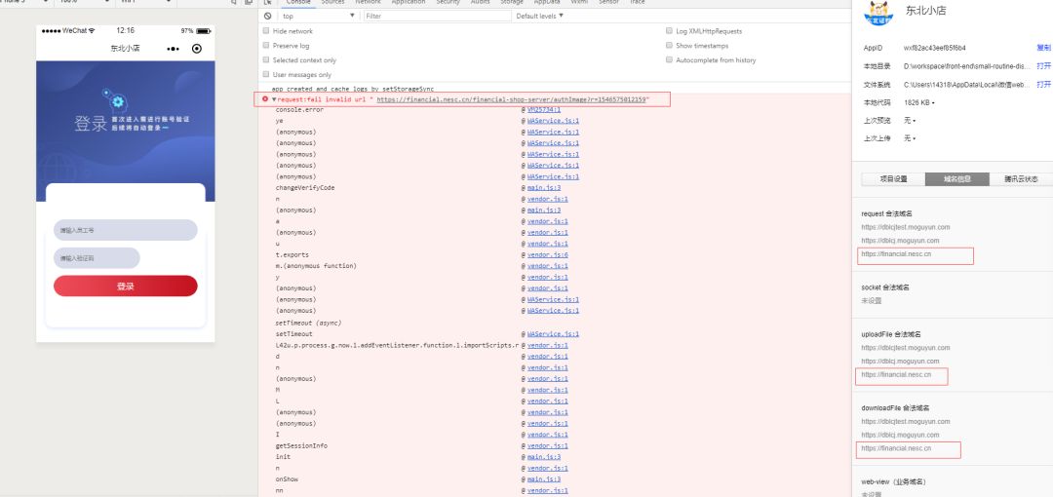Image resolution: width=1053 pixels, height=497 pixels.
Task: Open WAService.js:1 link beside ye
Action: pos(553,121)
